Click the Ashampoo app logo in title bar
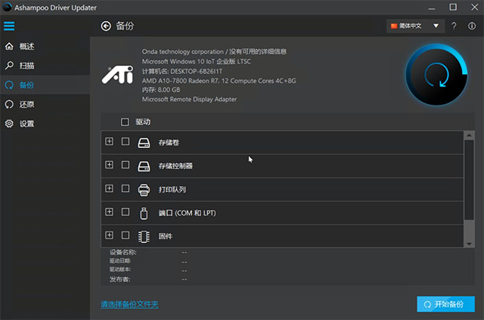The height and width of the screenshot is (320, 484). 7,7
